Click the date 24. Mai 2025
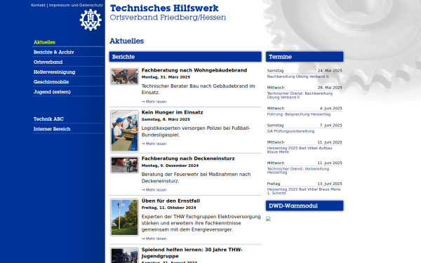421x263 pixels. click(330, 71)
